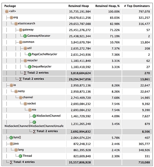The width and height of the screenshot is (154, 167).
Task: Click the # Top Dominators header
Action: point(137,6)
